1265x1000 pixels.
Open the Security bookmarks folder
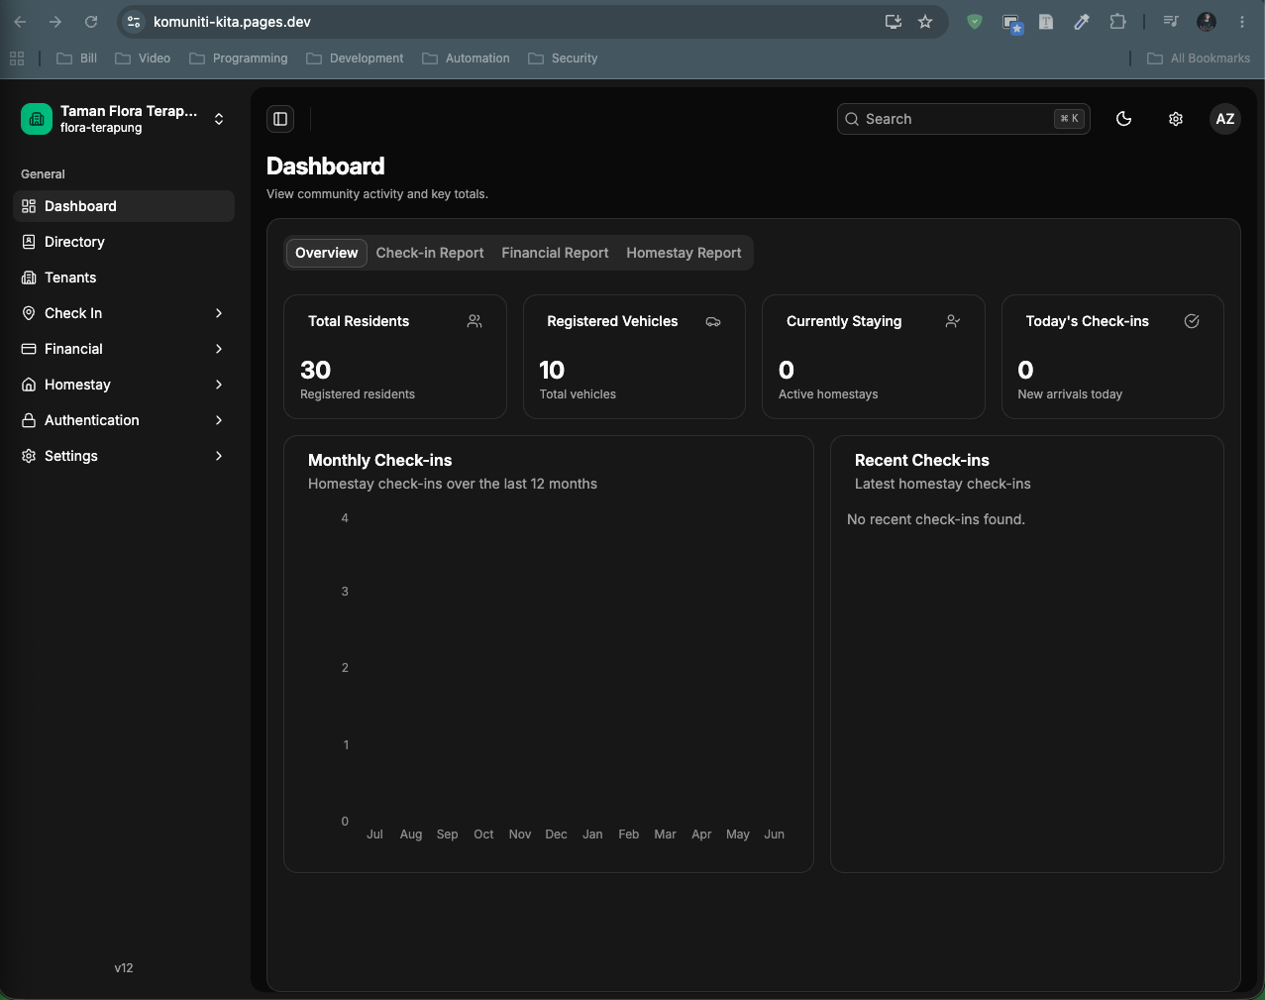pos(563,58)
